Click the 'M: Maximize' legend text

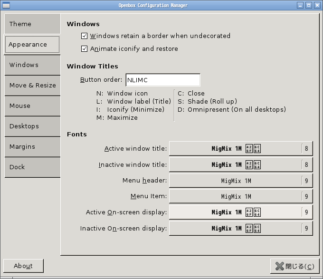click(x=117, y=117)
